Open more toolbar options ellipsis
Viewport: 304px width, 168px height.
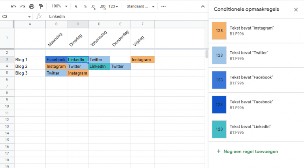(x=163, y=6)
